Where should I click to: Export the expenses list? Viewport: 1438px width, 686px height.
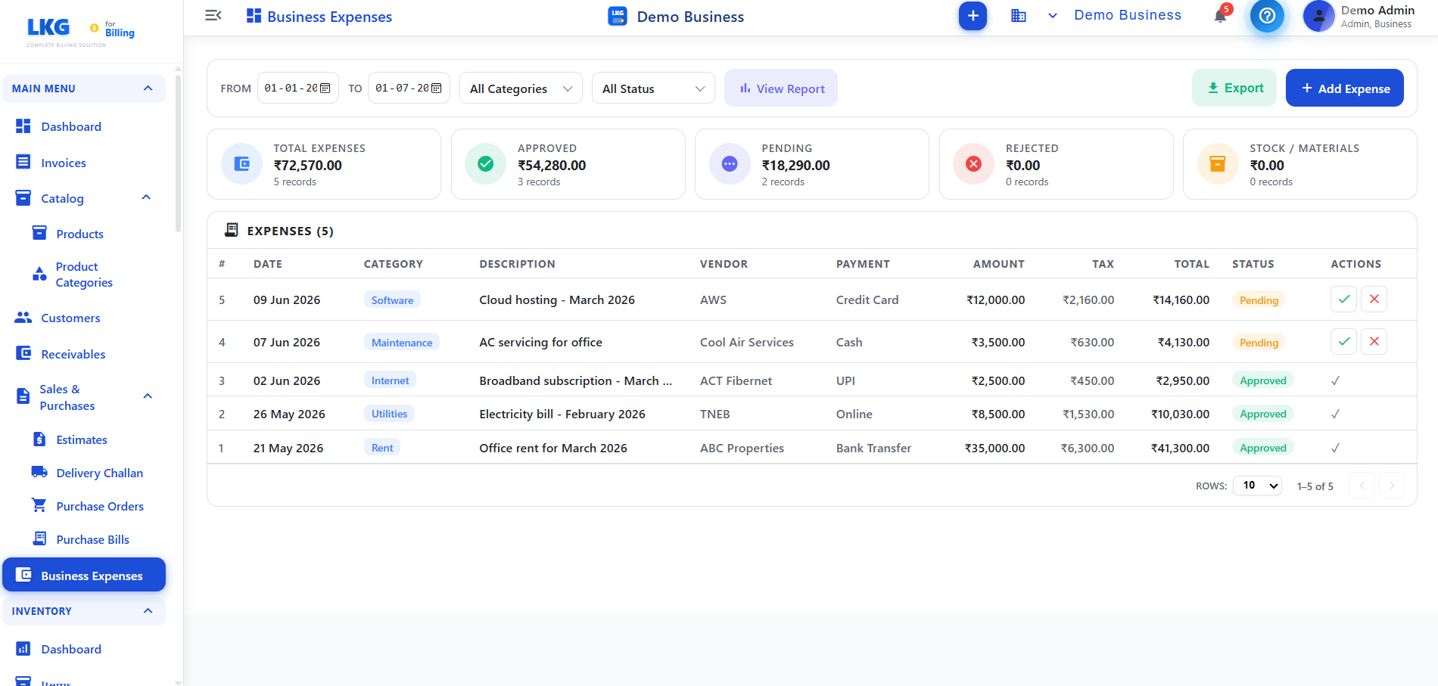(1234, 88)
